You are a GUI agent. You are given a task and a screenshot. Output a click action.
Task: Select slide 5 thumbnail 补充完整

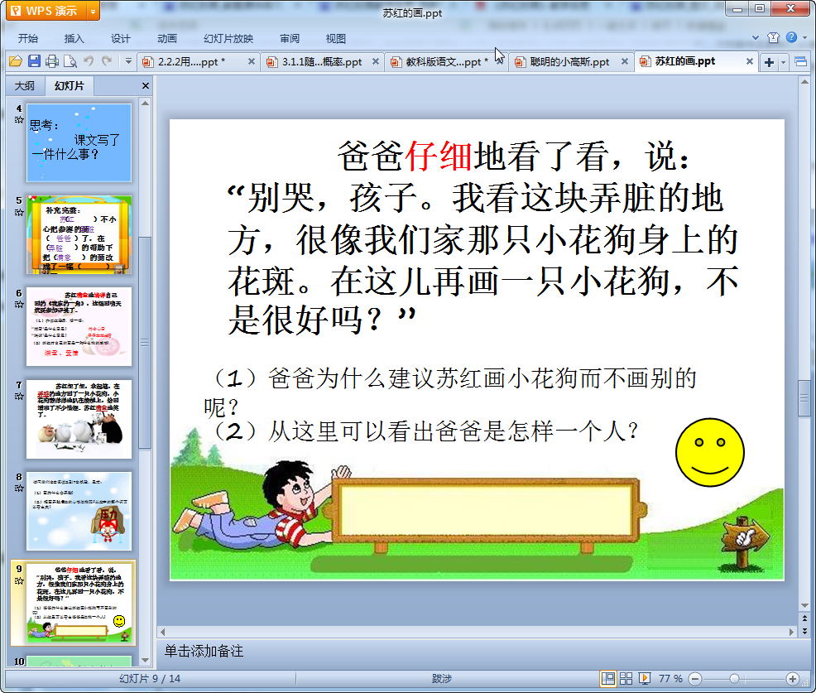click(x=79, y=235)
